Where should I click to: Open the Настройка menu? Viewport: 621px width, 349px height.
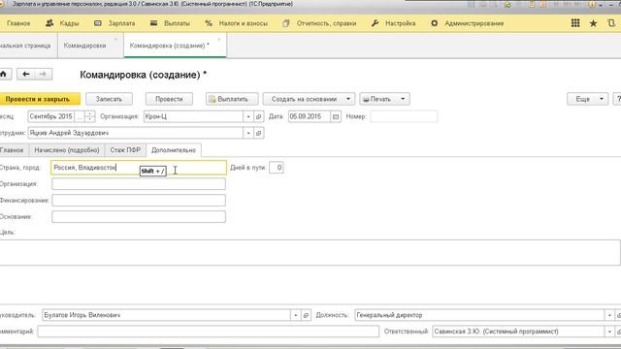tap(393, 23)
